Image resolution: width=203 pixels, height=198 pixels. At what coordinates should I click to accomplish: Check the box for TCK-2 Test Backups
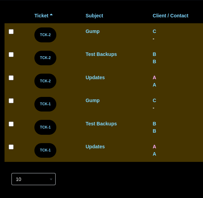(11, 55)
